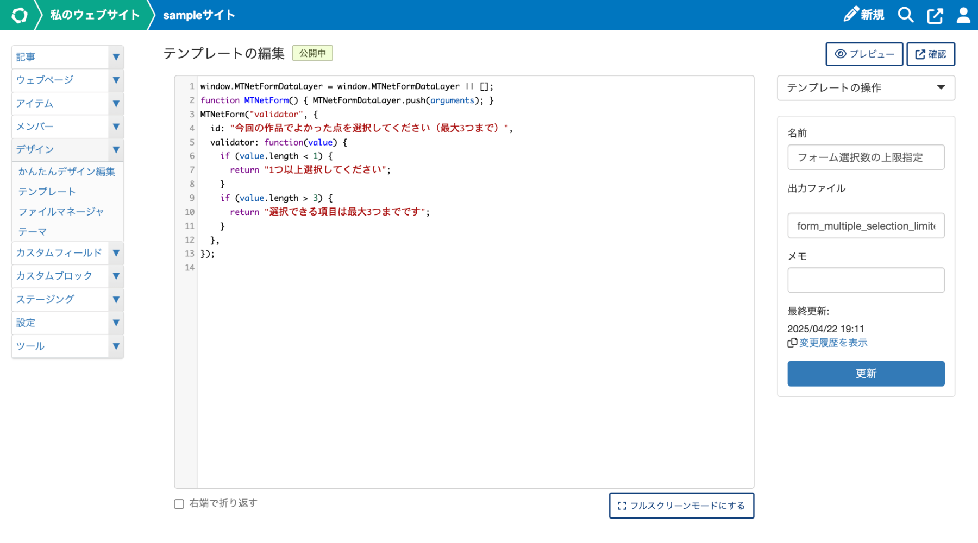Enable the 右端で折り返す checkbox
Screen dimensions: 978x543
point(178,504)
